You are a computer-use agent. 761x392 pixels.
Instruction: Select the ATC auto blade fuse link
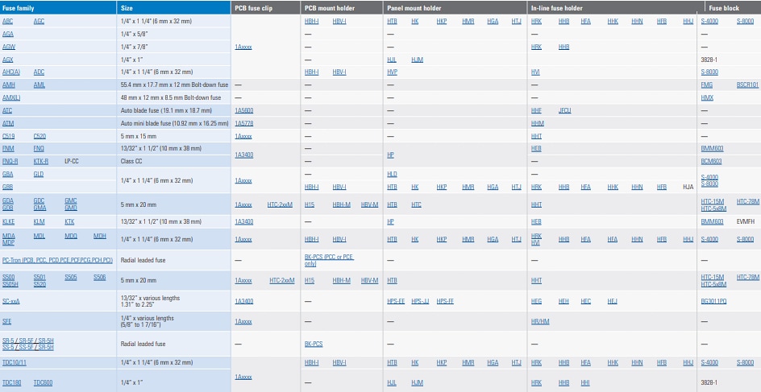click(8, 109)
